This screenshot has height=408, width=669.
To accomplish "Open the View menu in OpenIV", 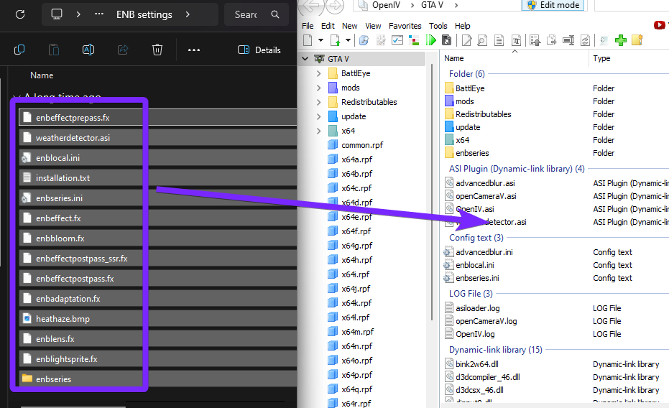I will click(x=373, y=26).
